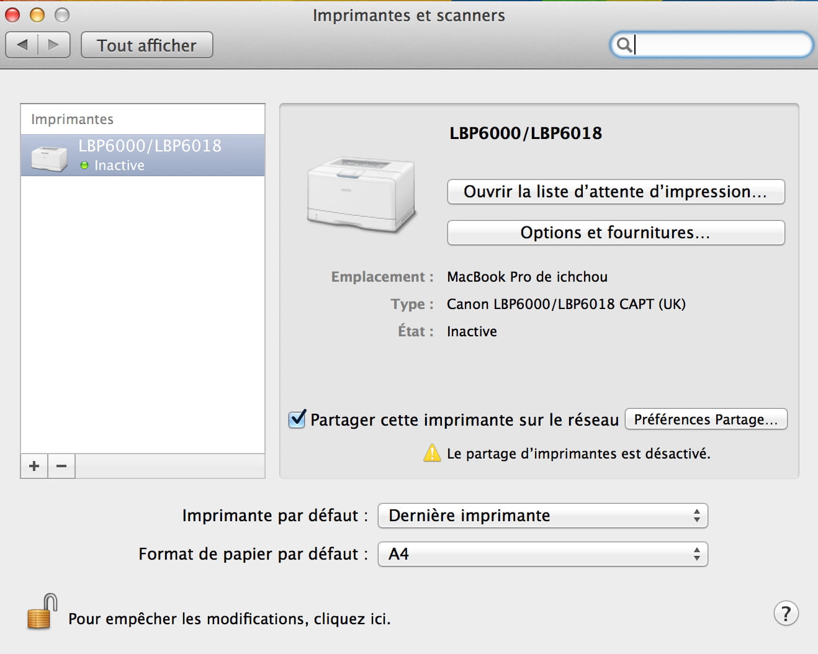Open the Imprimante par défaut dropdown
Image resolution: width=818 pixels, height=654 pixels.
543,516
